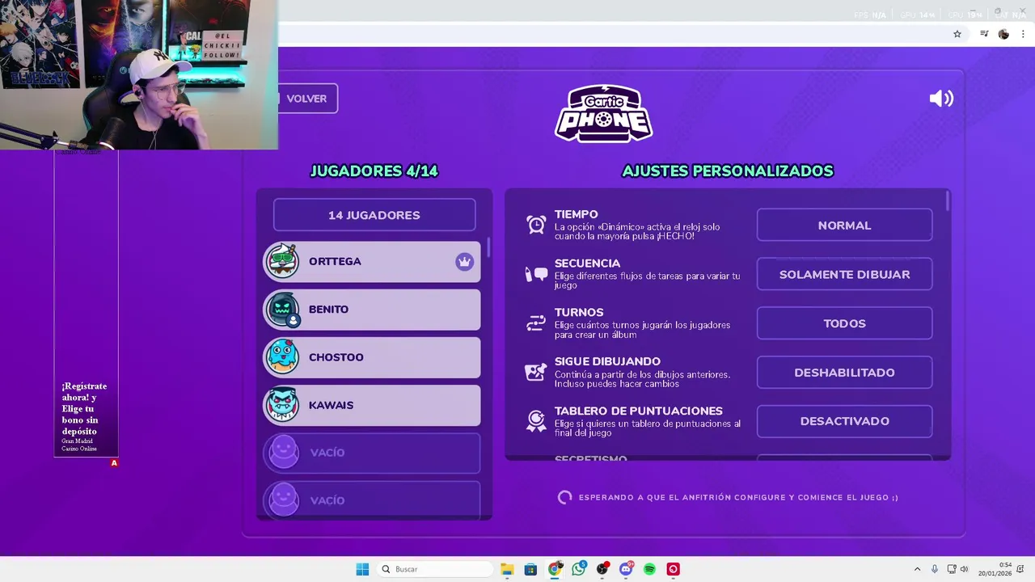
Task: Click the settings panel scrollbar
Action: coord(947,202)
